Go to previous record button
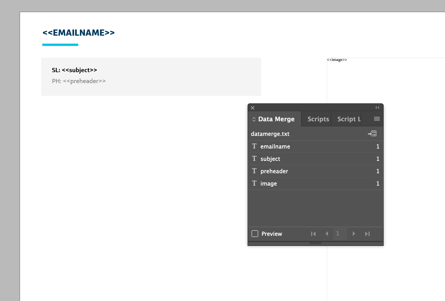Image resolution: width=445 pixels, height=301 pixels. [327, 234]
